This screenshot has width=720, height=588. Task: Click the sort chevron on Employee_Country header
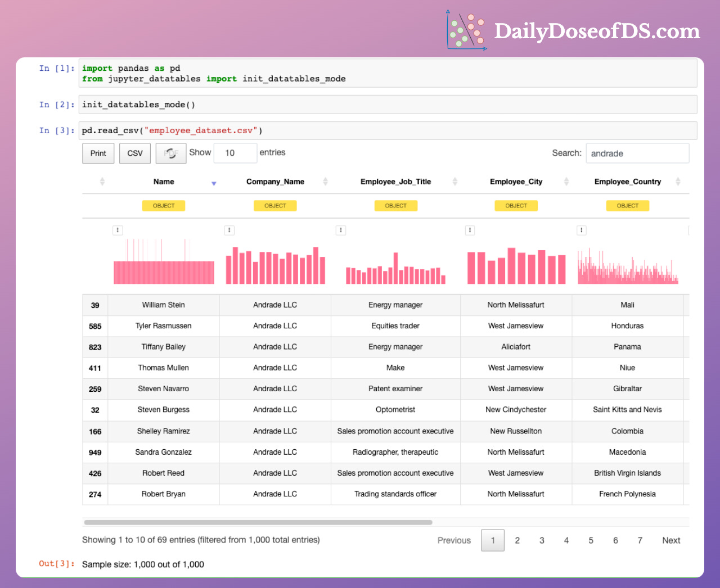click(x=678, y=181)
